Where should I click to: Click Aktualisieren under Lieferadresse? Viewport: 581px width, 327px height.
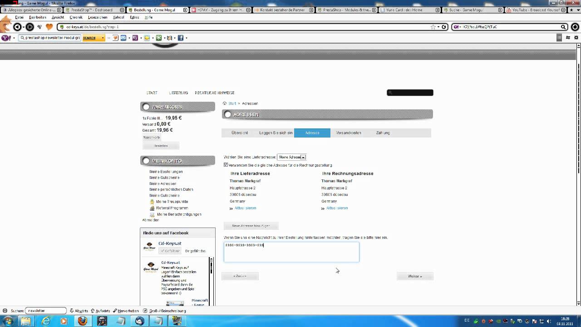[245, 208]
